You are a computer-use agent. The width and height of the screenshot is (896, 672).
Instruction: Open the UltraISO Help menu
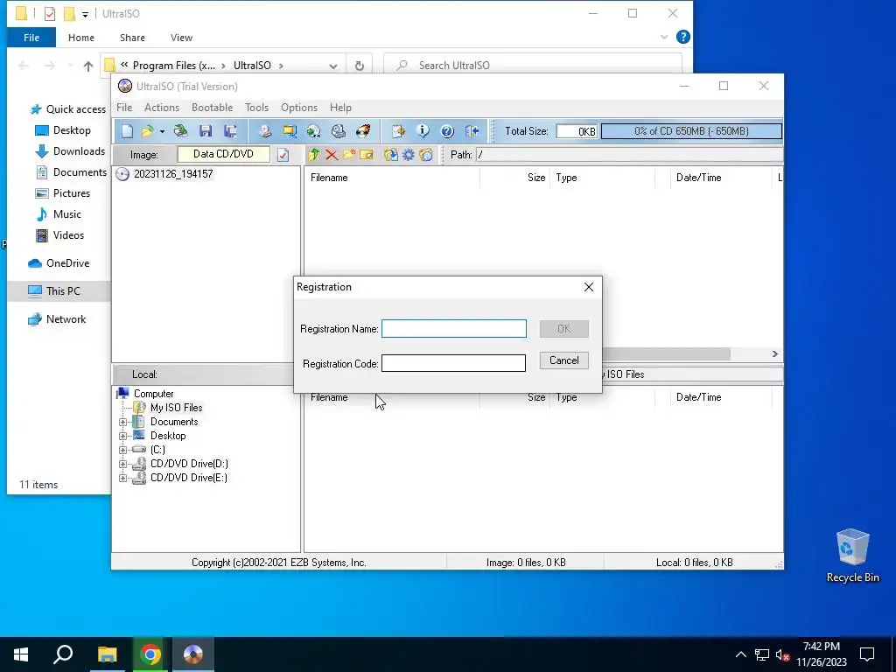340,108
